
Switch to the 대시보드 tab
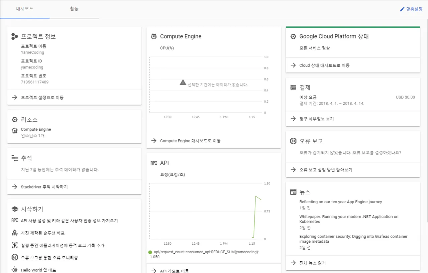click(25, 9)
